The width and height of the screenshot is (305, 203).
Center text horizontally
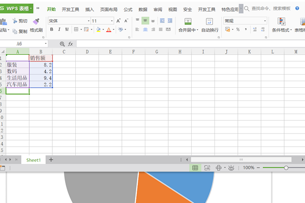[x=145, y=29]
